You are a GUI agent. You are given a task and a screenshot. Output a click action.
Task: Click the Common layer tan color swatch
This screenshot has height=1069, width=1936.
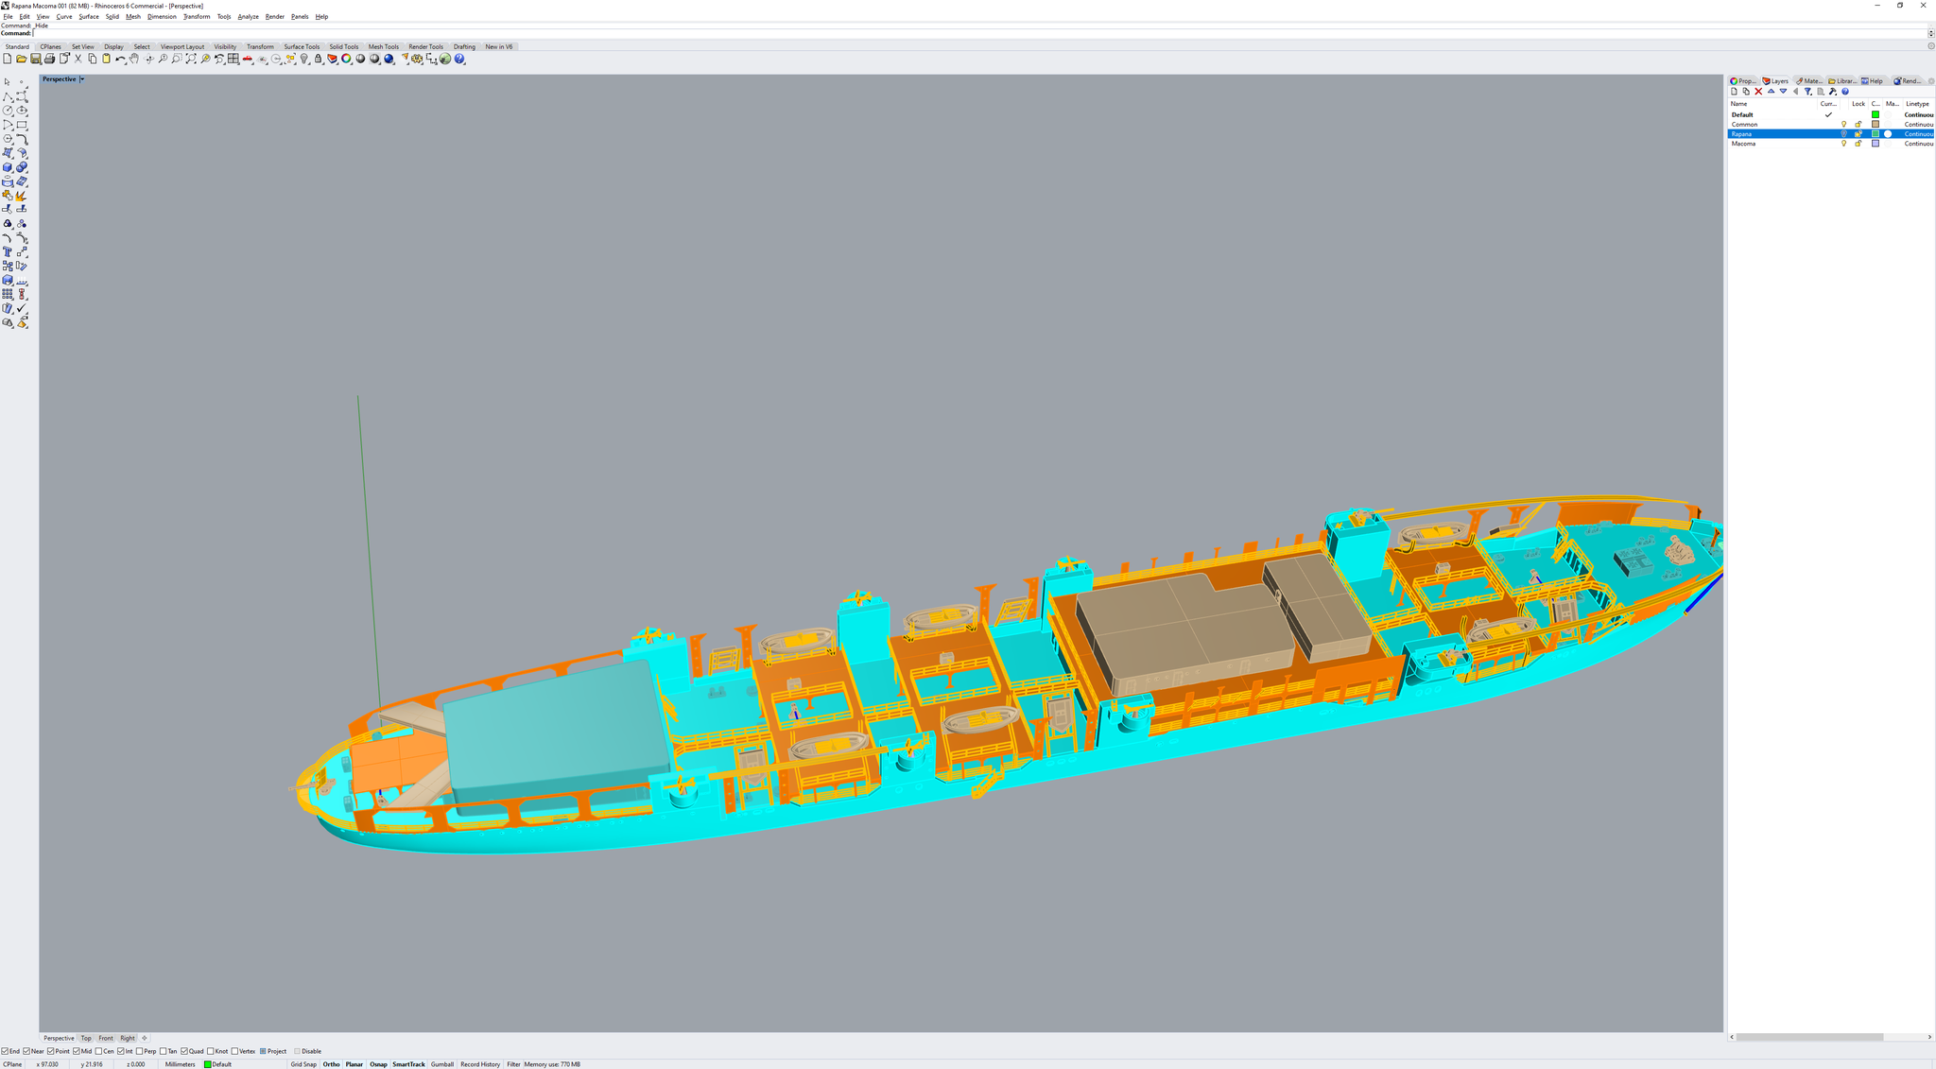tap(1875, 124)
